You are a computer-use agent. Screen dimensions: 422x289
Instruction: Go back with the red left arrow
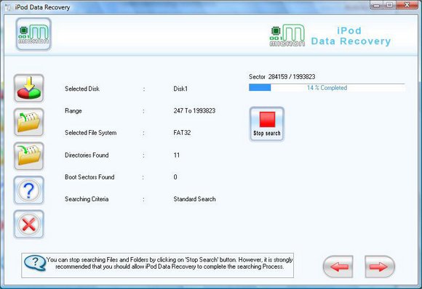pyautogui.click(x=338, y=266)
